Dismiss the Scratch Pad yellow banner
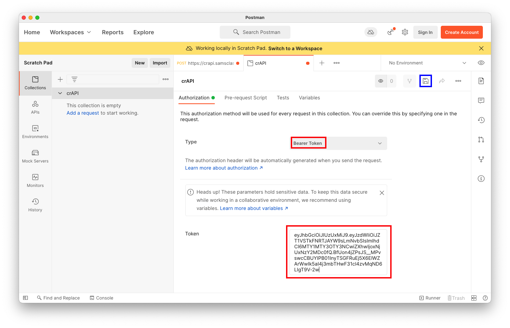Viewport: 510px width, 328px height. click(481, 49)
